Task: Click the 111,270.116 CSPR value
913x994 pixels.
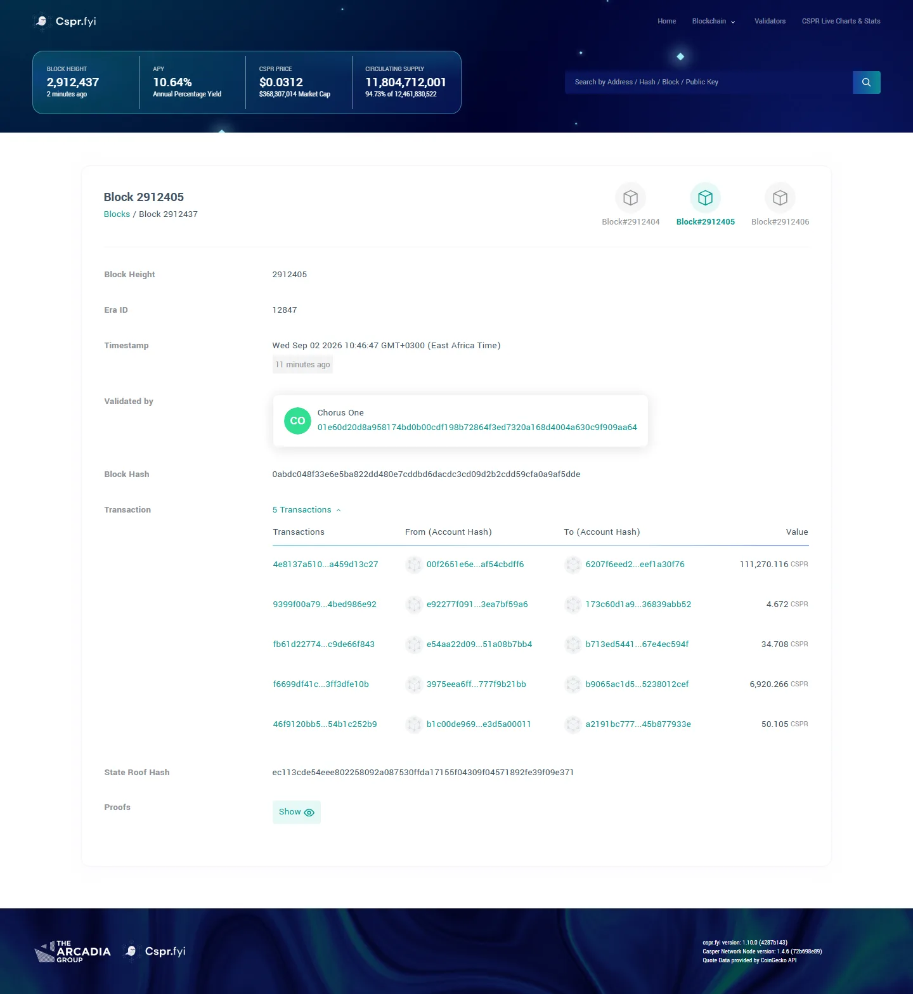Action: pyautogui.click(x=774, y=565)
